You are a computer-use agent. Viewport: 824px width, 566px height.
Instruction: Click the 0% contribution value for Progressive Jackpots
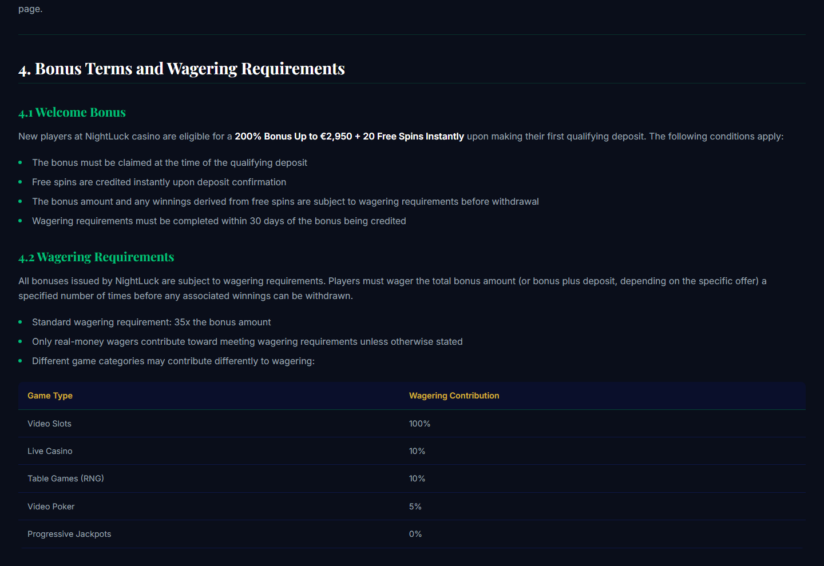[415, 534]
